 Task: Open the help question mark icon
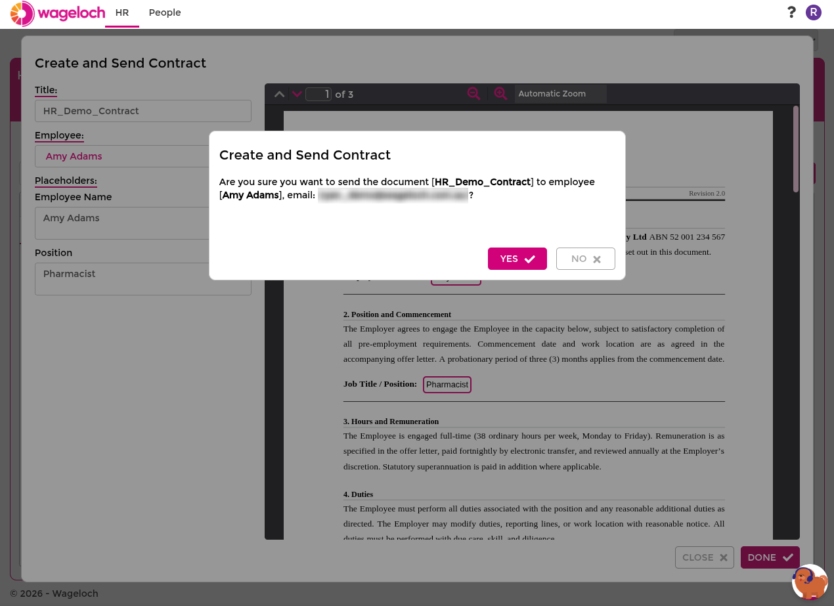coord(791,12)
